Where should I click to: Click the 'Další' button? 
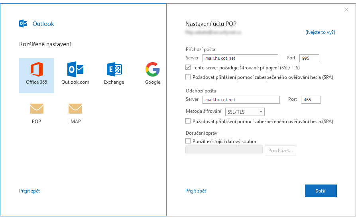pos(321,191)
